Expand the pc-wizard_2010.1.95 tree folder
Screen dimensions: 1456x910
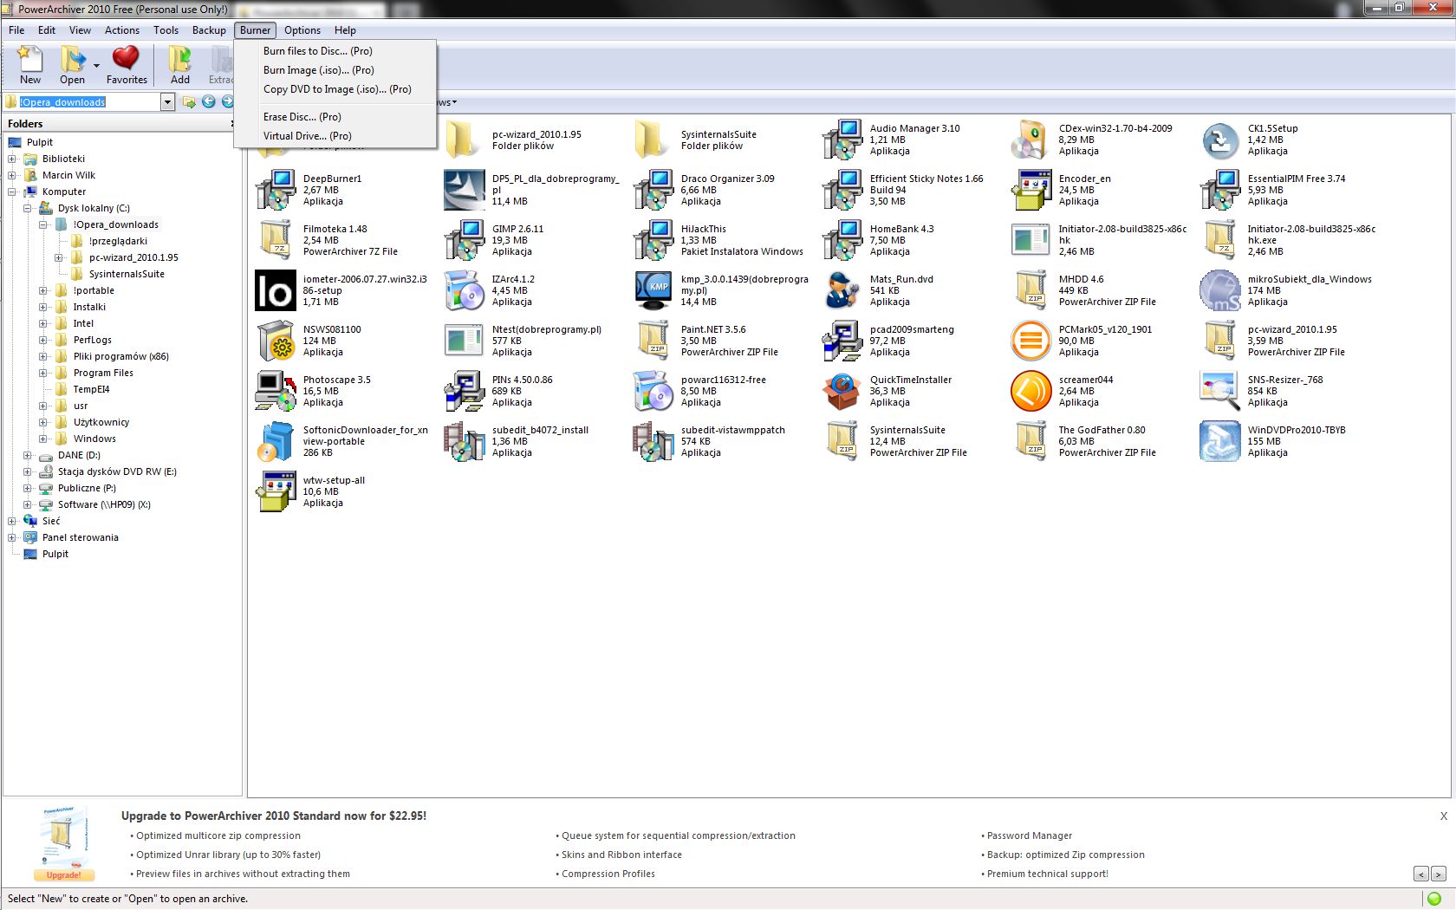pos(59,257)
